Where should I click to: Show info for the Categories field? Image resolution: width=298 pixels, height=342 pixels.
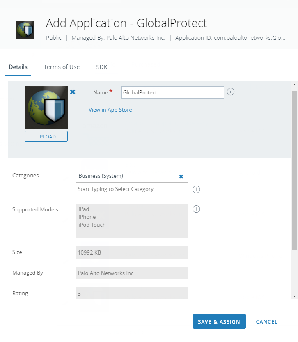[196, 189]
